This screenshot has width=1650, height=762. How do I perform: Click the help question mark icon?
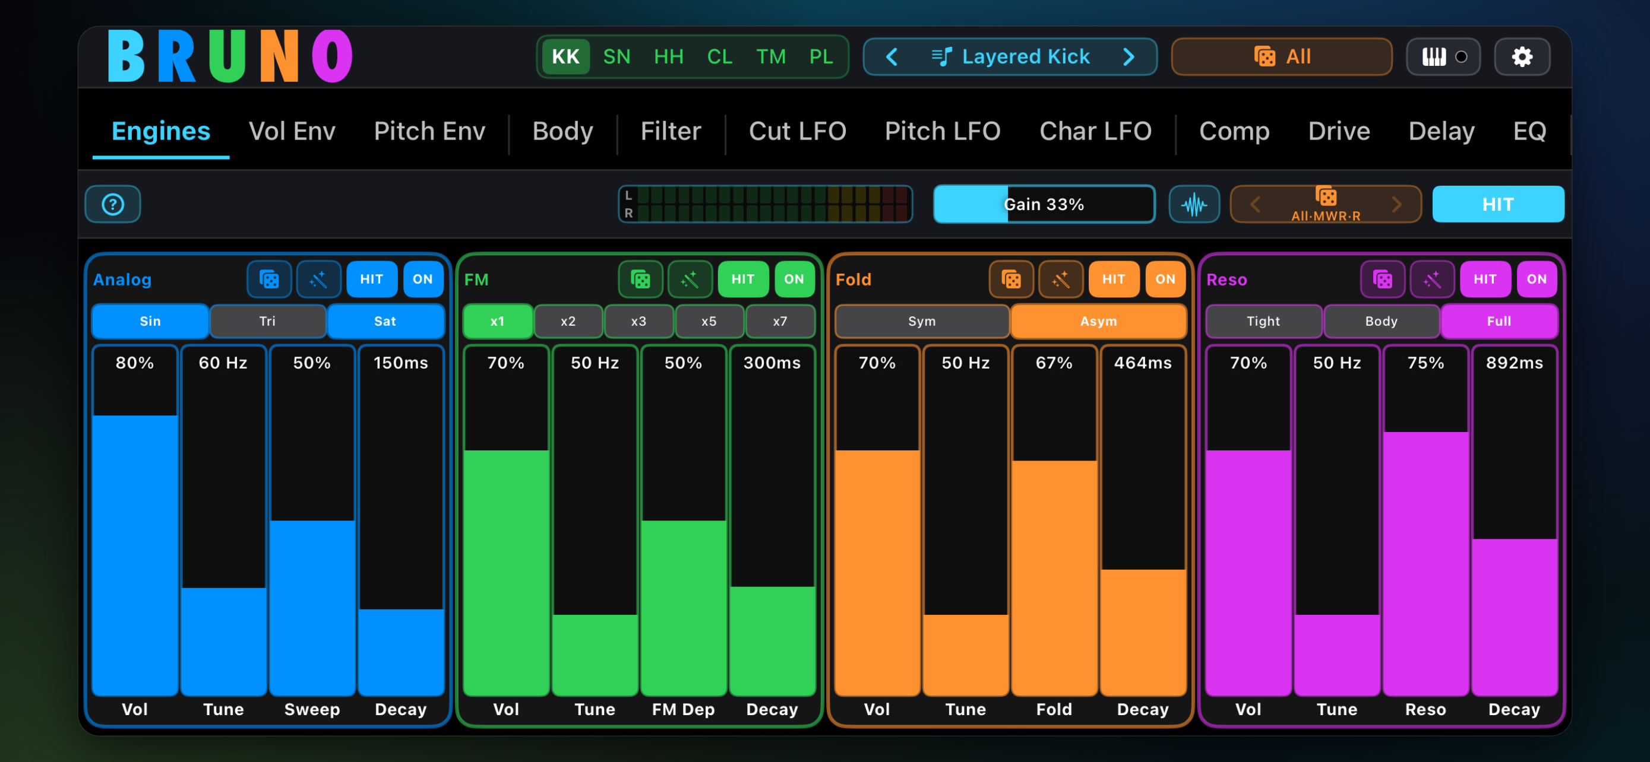[113, 204]
